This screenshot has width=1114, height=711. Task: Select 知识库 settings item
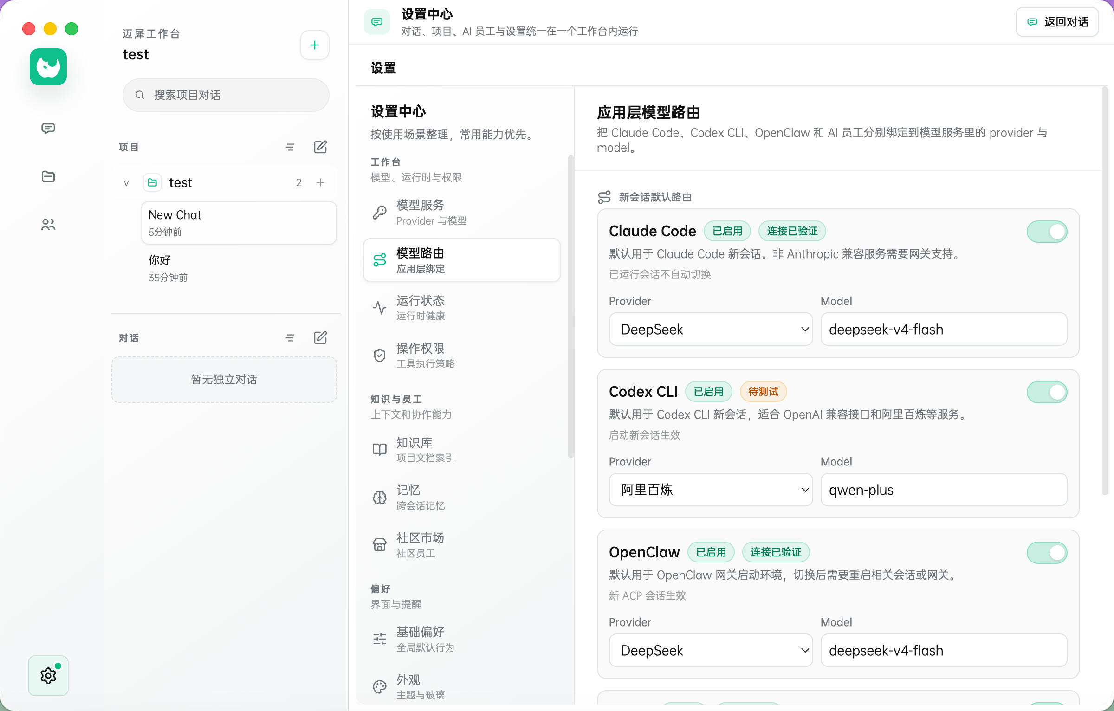[x=461, y=449]
